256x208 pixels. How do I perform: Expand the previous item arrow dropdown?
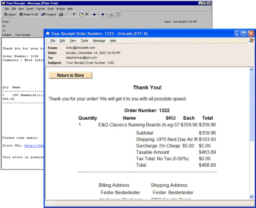pyautogui.click(x=98, y=15)
